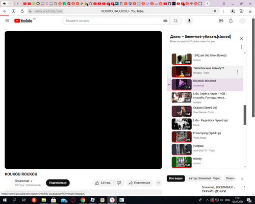Open Task View on taskbar

(24, 200)
